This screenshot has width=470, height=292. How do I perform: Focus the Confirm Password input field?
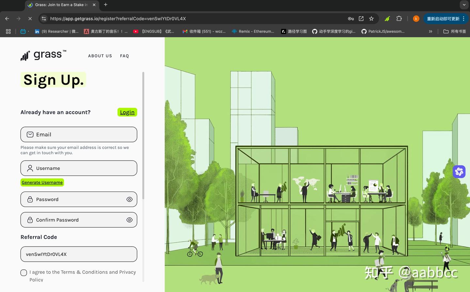click(79, 220)
